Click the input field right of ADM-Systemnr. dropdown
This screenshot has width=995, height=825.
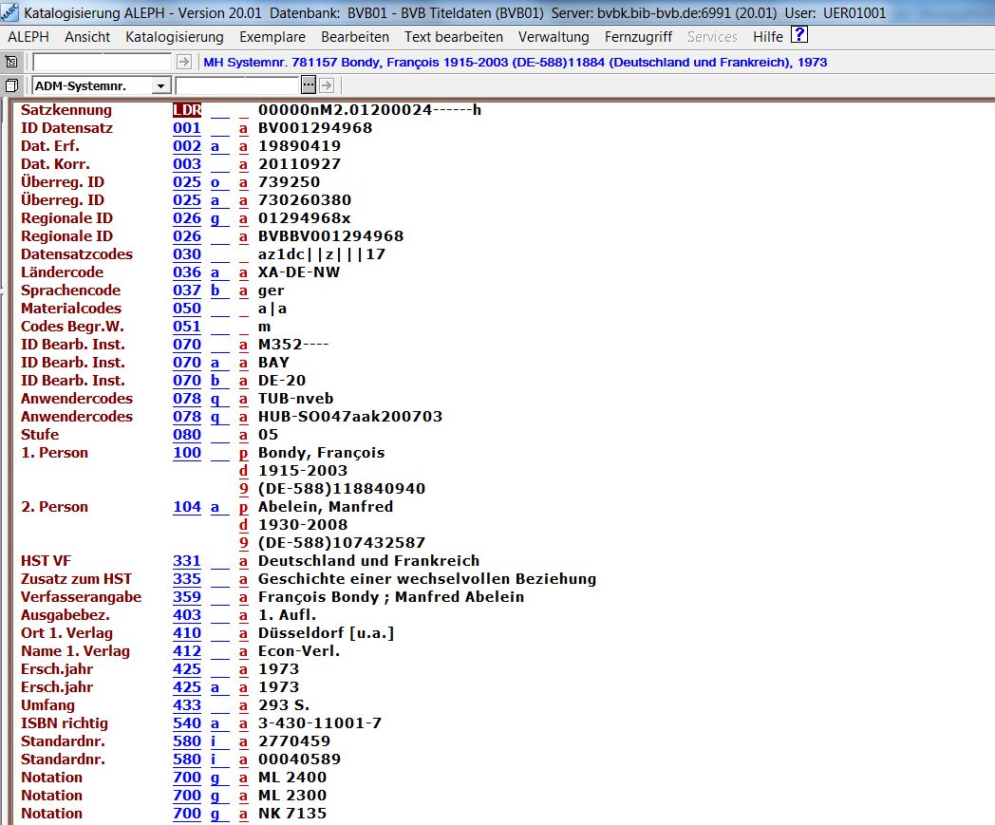pyautogui.click(x=237, y=85)
